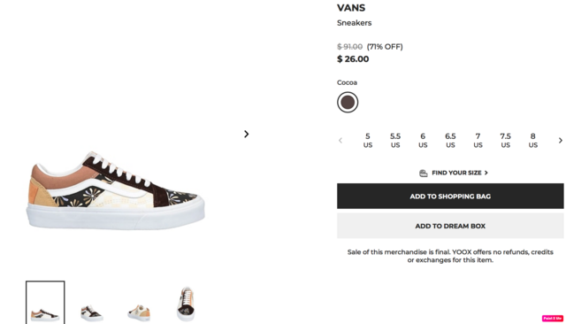Open the Find Your Size chevron
The image size is (566, 324).
click(x=486, y=173)
